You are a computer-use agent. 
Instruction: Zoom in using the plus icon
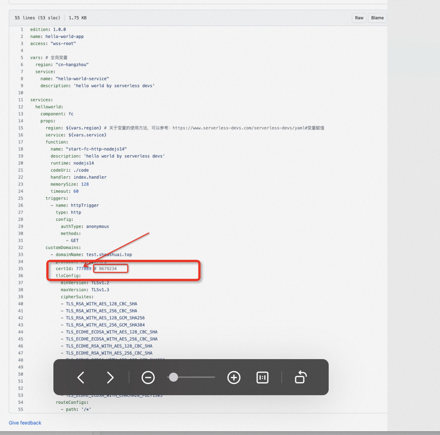[234, 378]
